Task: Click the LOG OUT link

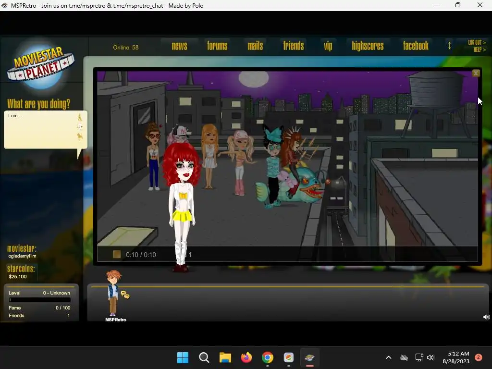Action: pos(477,42)
